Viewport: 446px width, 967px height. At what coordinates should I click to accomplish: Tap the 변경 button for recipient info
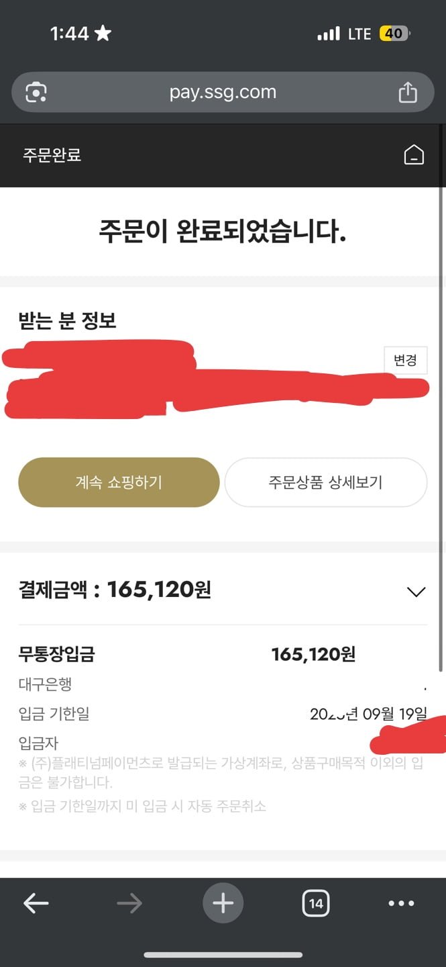click(405, 361)
